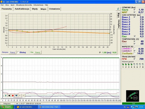Switch to the AutoKalibracja tab
This screenshot has height=109, width=145.
pyautogui.click(x=22, y=9)
